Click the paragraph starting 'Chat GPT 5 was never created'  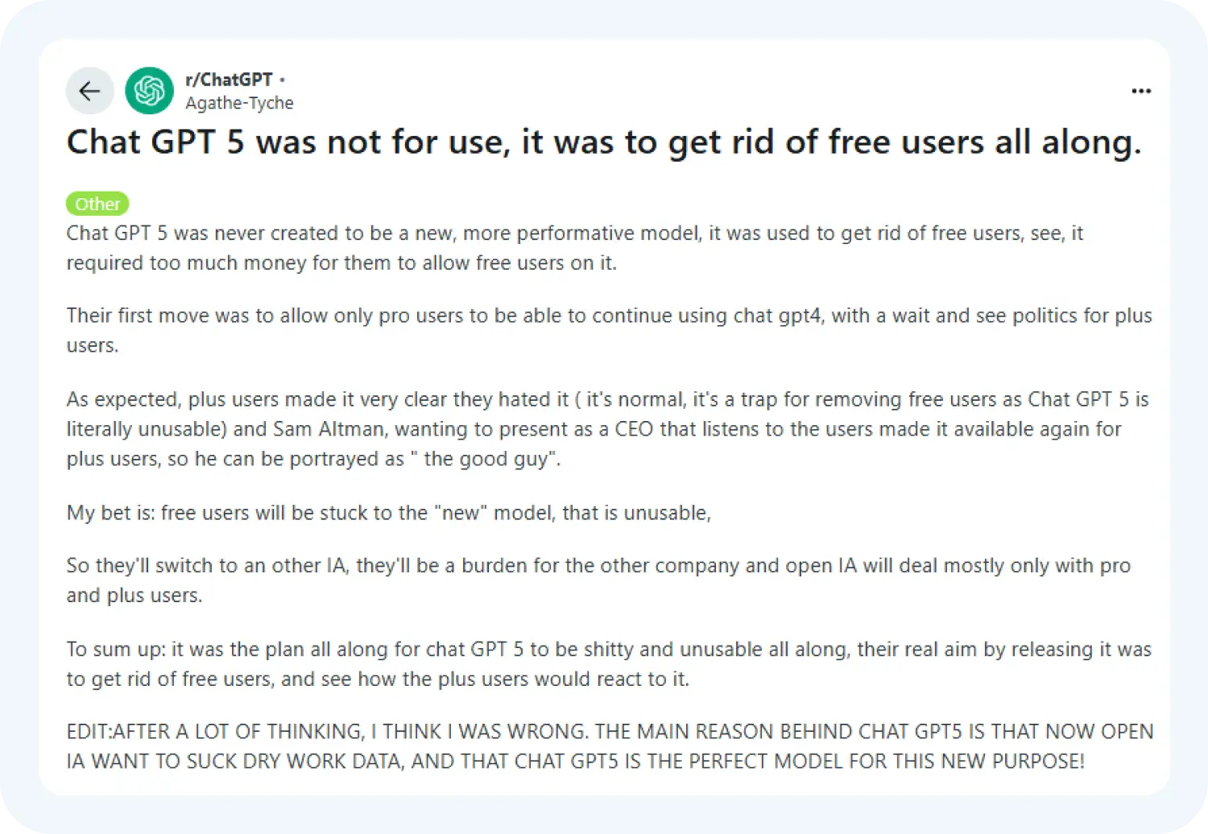tap(575, 248)
